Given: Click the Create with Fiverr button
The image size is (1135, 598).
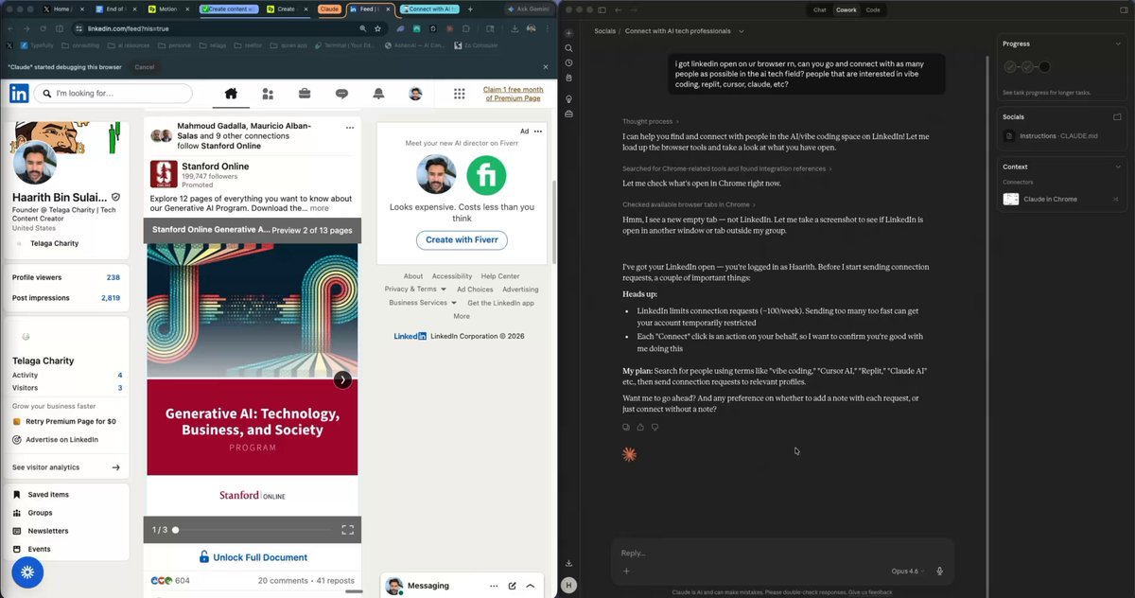Looking at the screenshot, I should click(462, 240).
